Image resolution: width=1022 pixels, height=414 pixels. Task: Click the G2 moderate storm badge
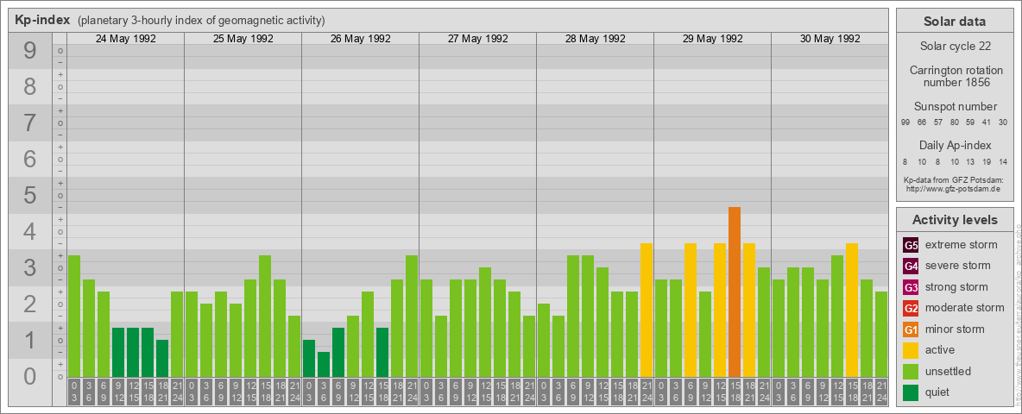tap(911, 308)
